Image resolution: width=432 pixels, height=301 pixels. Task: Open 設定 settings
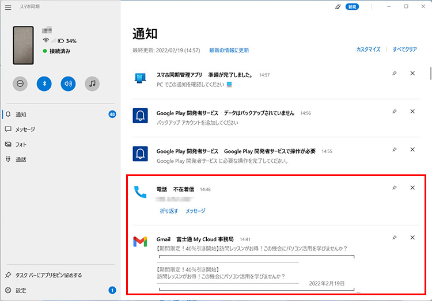tap(21, 291)
